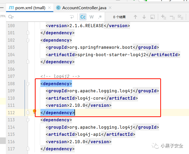Click line number 112 in gutter
The image size is (189, 154).
pos(11,113)
